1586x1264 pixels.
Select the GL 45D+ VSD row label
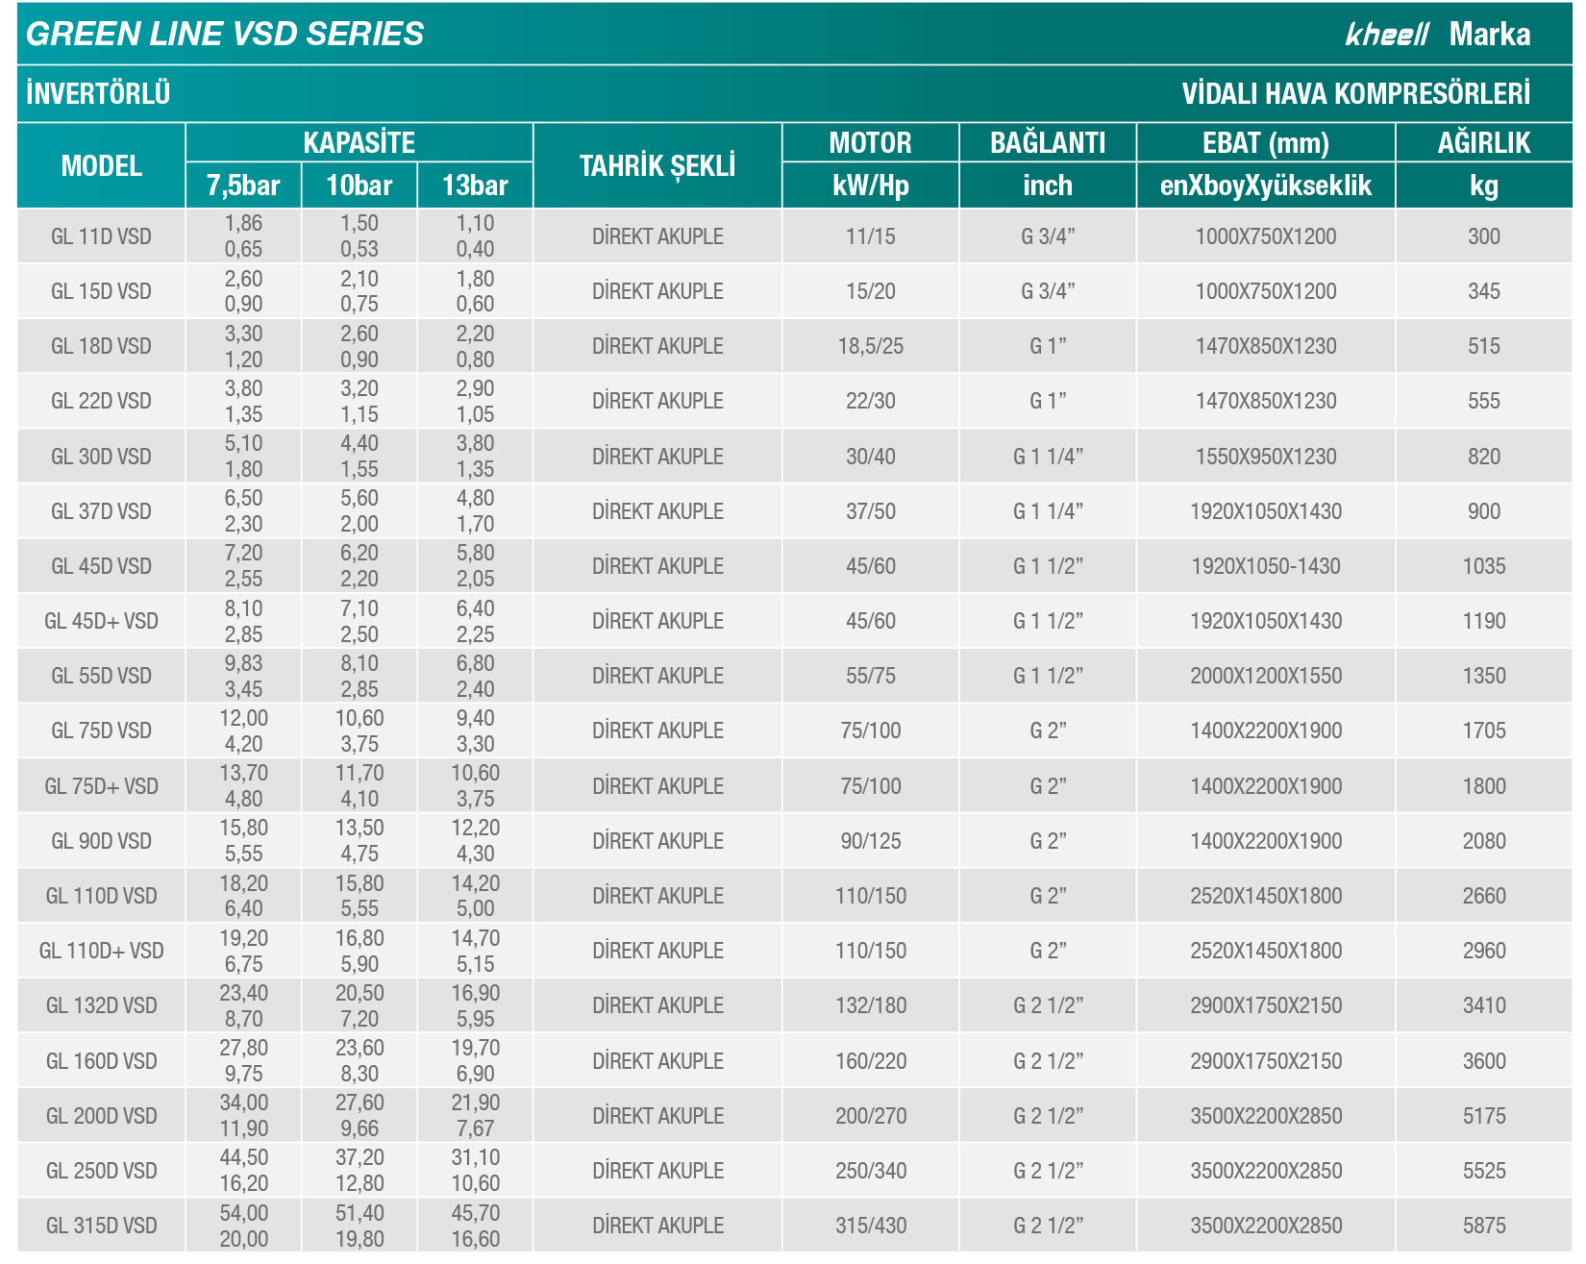(x=101, y=621)
